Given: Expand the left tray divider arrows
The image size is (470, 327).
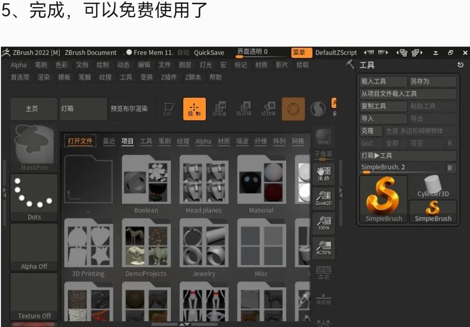Looking at the screenshot, I should (4, 193).
